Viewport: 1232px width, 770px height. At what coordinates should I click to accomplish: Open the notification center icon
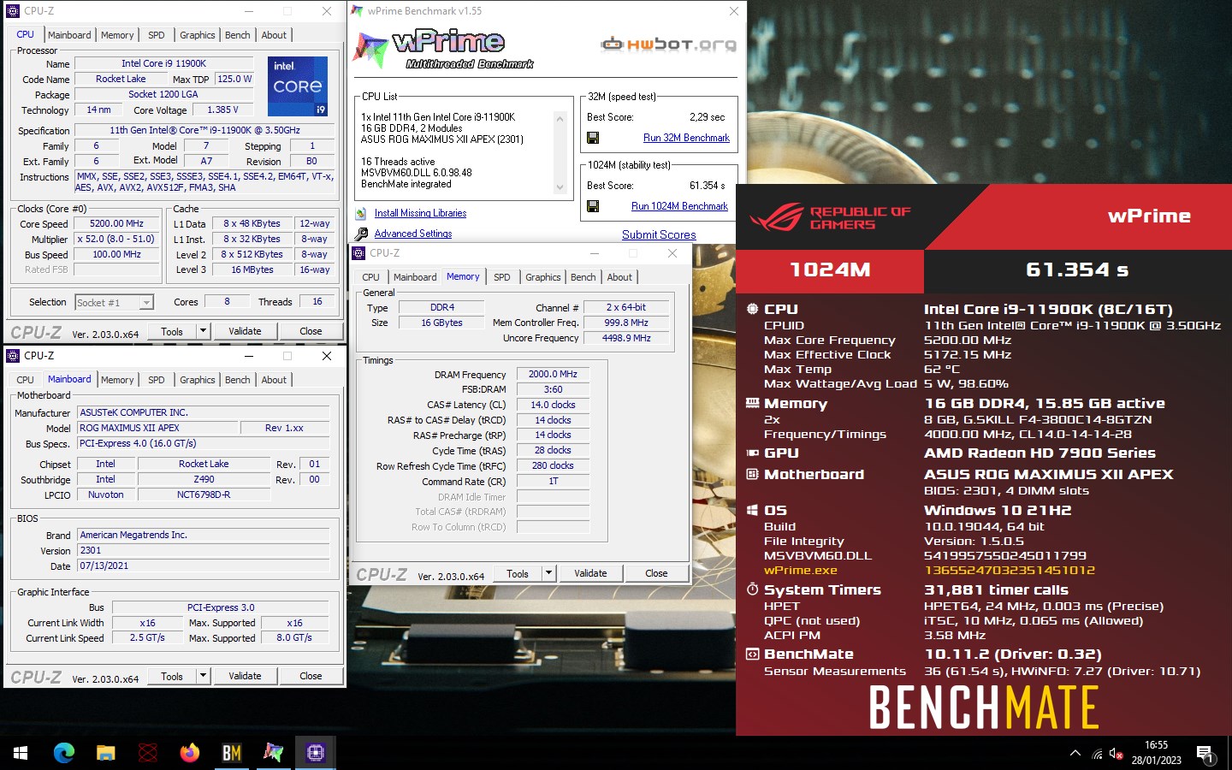point(1205,754)
